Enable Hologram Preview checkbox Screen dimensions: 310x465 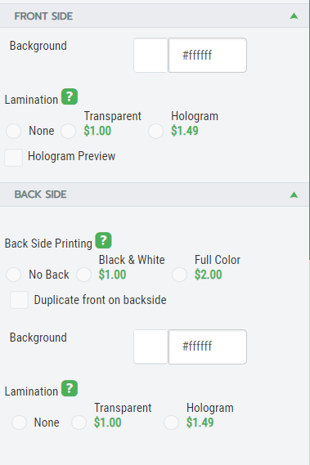tap(13, 158)
